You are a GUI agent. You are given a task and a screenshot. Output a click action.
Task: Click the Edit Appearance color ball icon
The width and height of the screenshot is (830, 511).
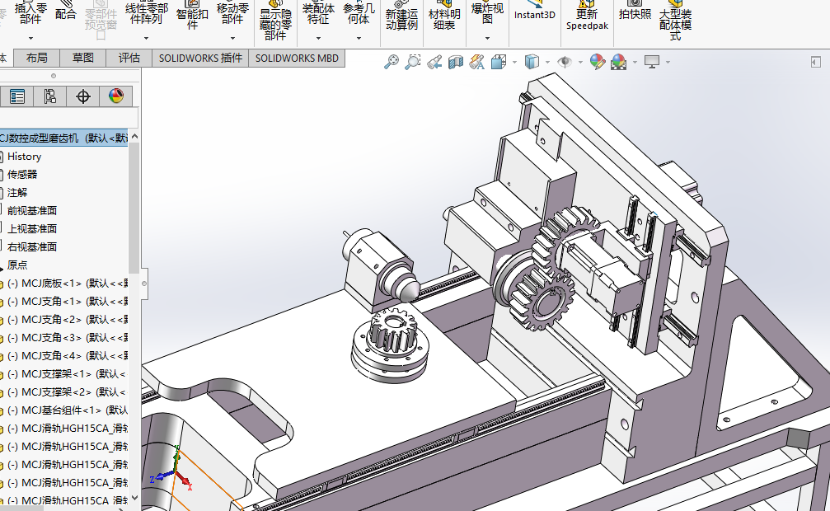tap(597, 62)
